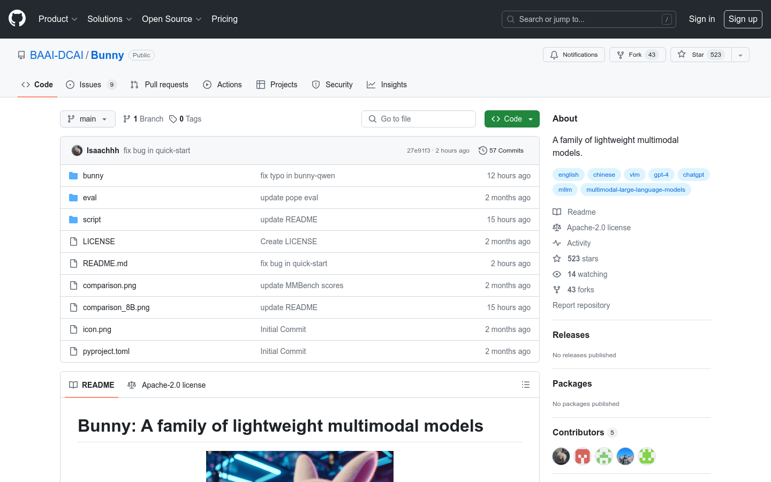Switch to the Security tab
771x482 pixels.
click(332, 85)
